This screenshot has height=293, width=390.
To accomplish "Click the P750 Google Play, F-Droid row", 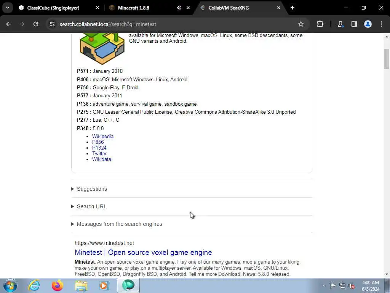I will point(108,87).
